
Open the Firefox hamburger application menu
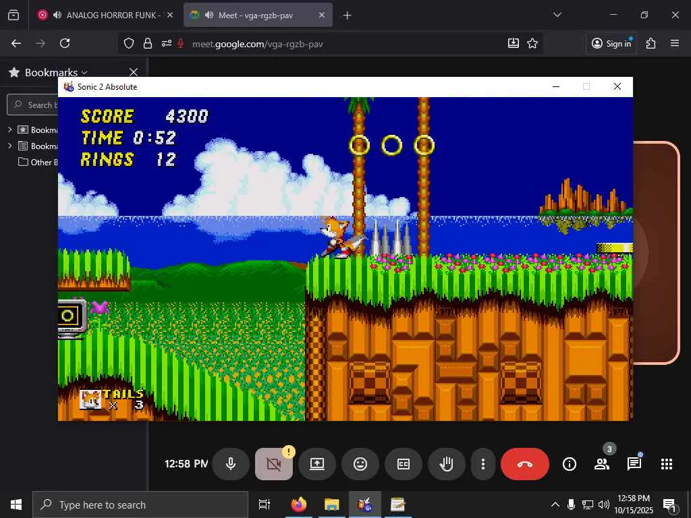(x=675, y=43)
